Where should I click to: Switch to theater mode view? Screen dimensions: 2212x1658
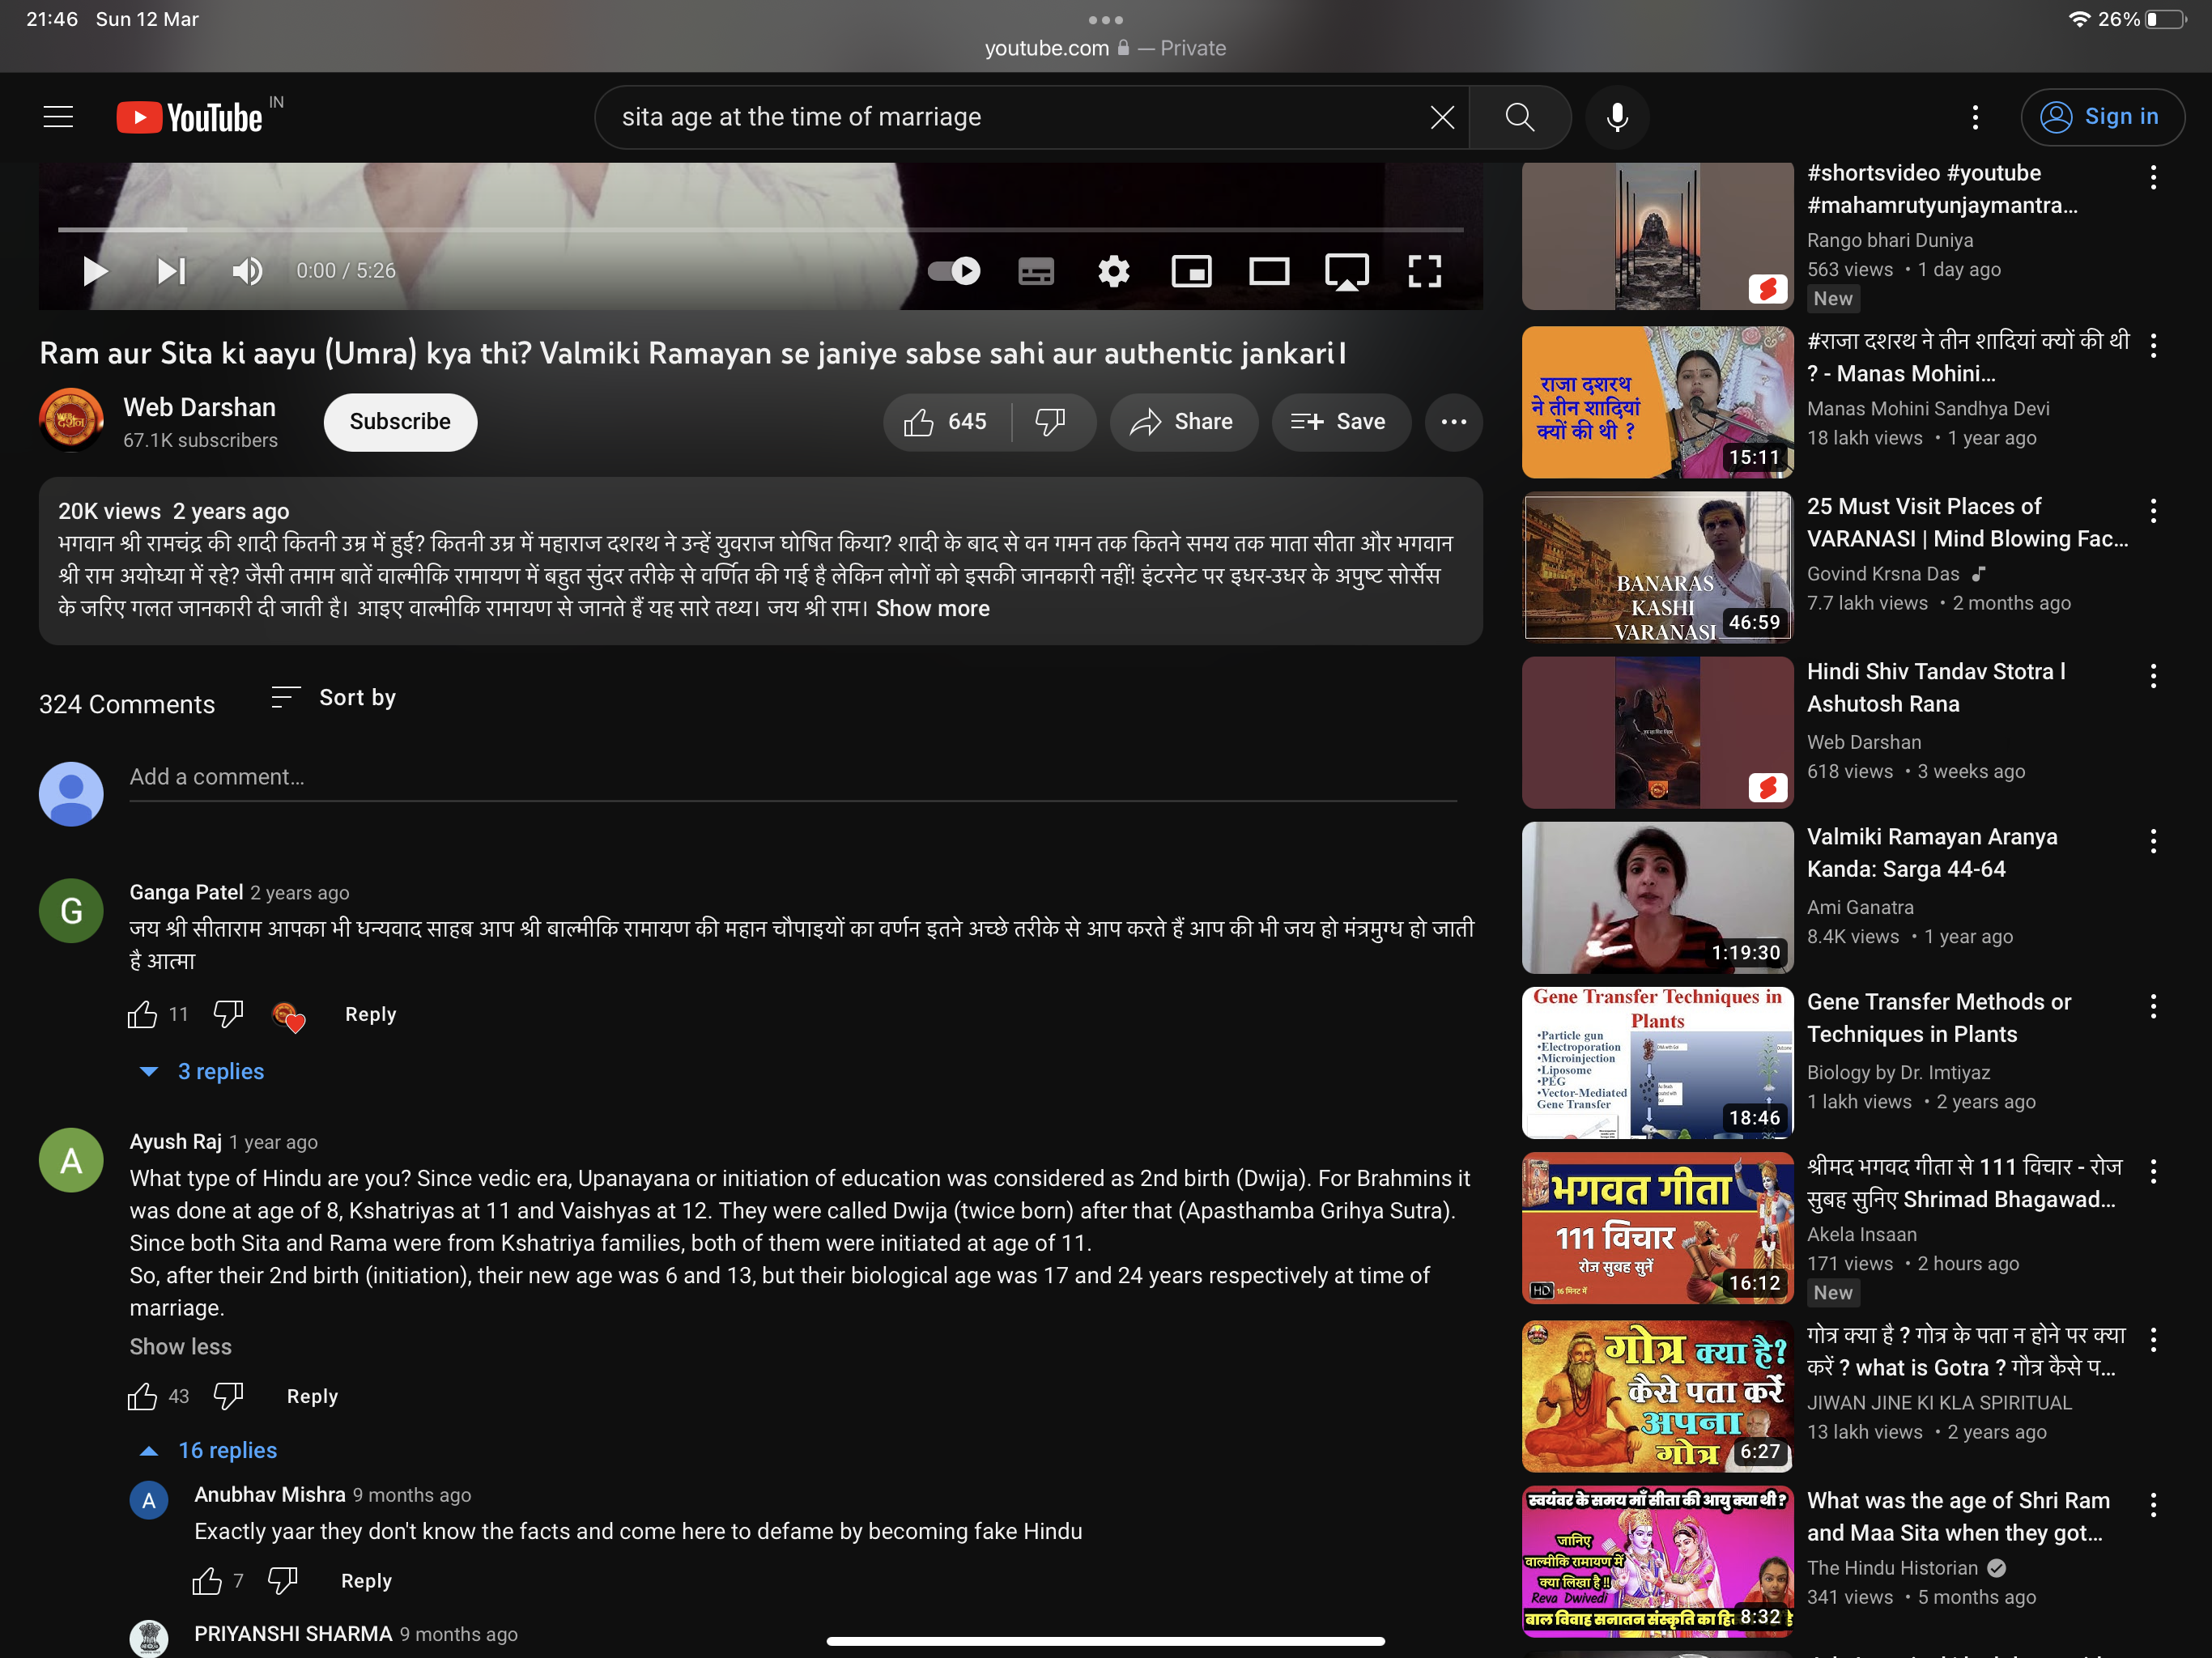[x=1268, y=271]
